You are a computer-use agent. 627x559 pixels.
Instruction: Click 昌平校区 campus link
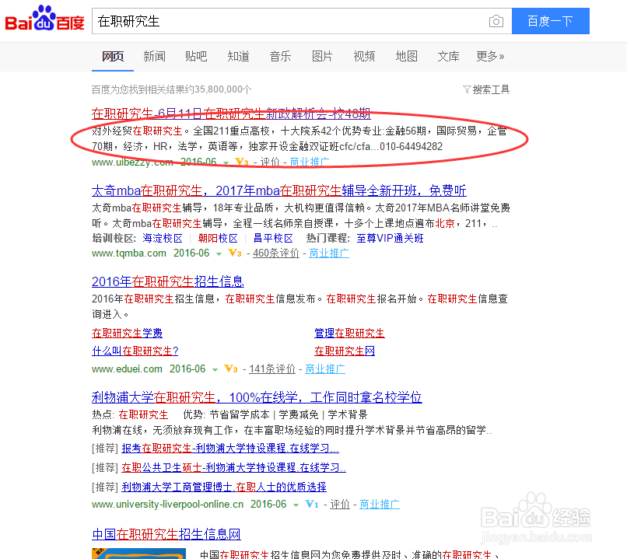pos(274,239)
